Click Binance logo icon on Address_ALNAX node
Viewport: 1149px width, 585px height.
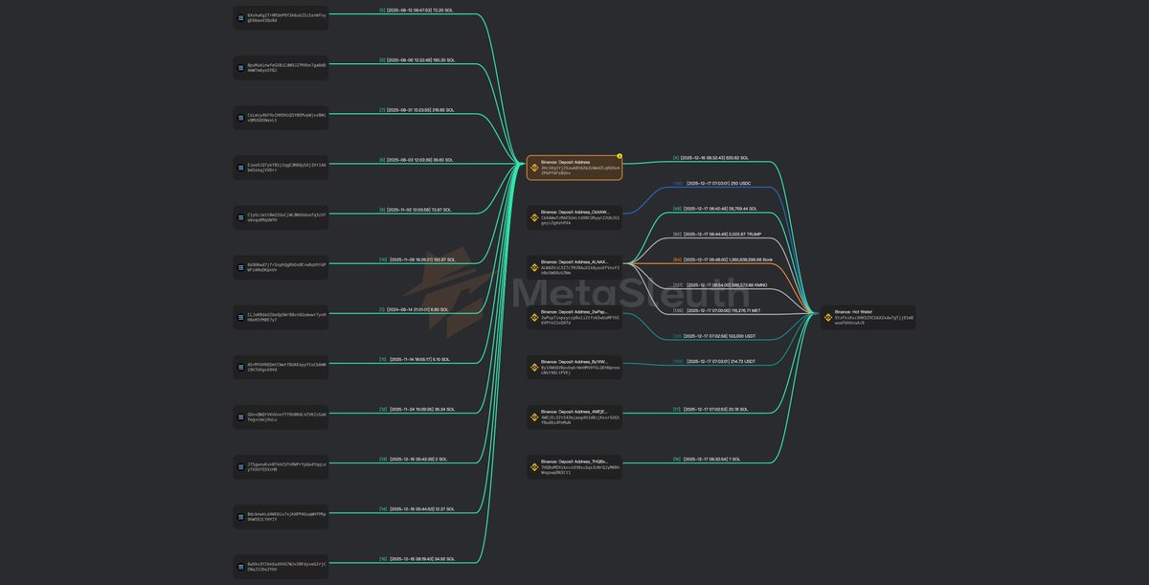point(534,267)
